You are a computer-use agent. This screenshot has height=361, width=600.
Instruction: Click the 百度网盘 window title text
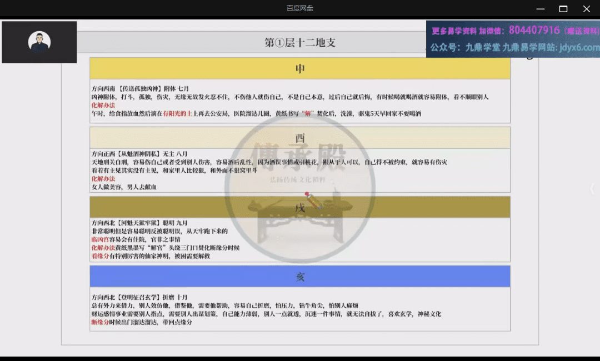(300, 8)
